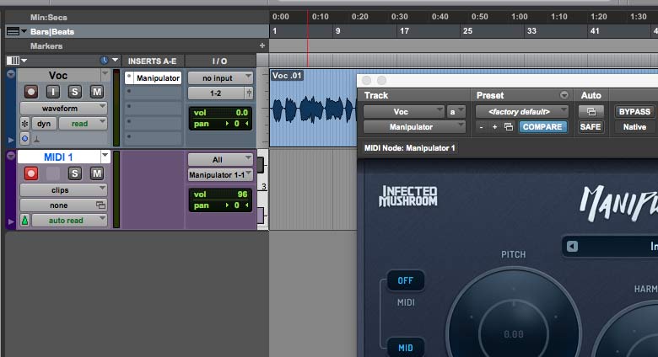Mute the MIDI 1 track
Viewport: 658px width, 357px height.
(96, 173)
